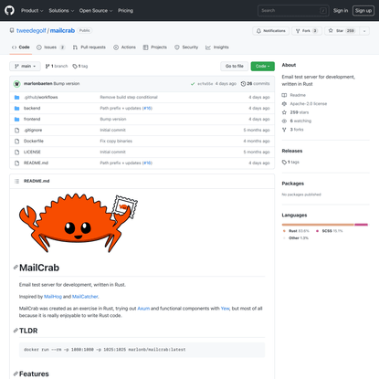Open the Remove build step conditional commit
379x379 pixels.
(x=129, y=97)
